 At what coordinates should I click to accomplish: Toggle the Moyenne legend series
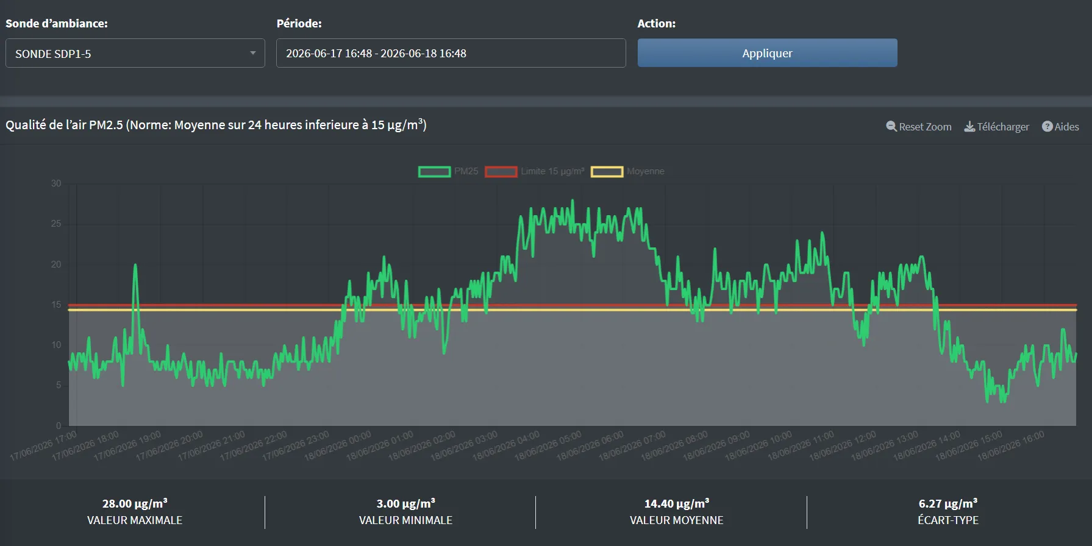pos(628,171)
